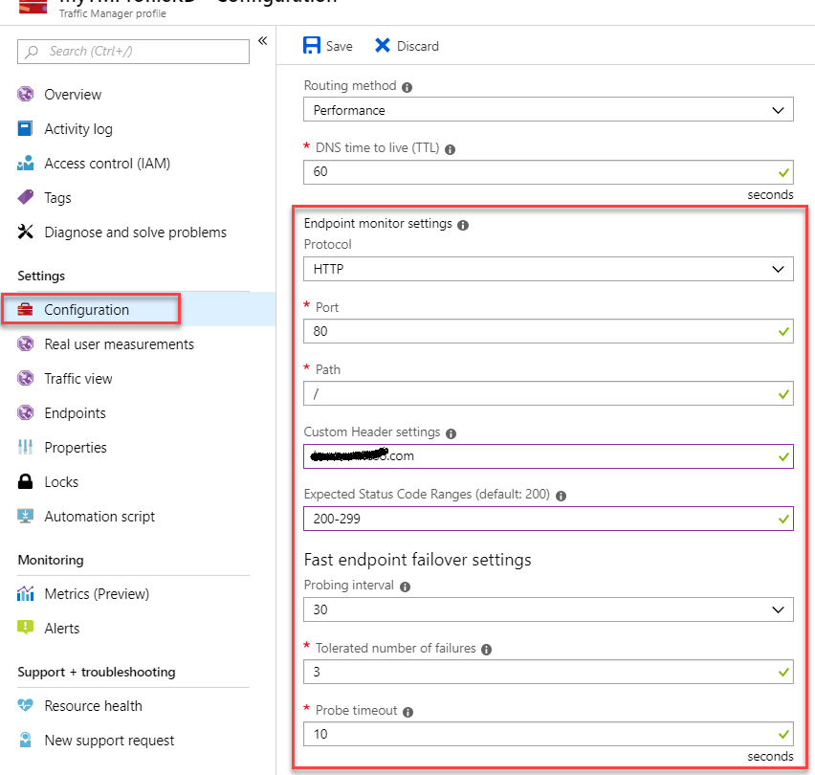Image resolution: width=815 pixels, height=775 pixels.
Task: Select Access control (IAM) menu item
Action: 107,164
